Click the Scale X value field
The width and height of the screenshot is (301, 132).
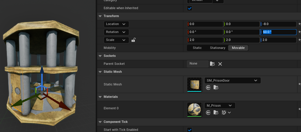[205, 40]
